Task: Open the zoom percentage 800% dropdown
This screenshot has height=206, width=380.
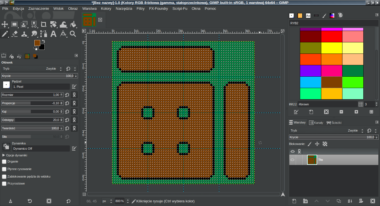Action: (128, 201)
